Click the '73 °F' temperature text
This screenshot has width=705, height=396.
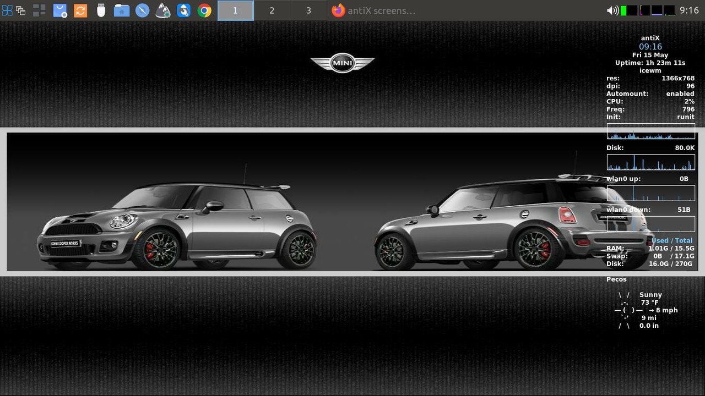[650, 302]
